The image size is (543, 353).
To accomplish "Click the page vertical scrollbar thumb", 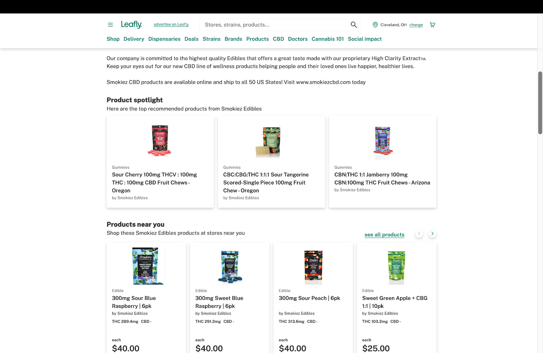I will click(540, 103).
